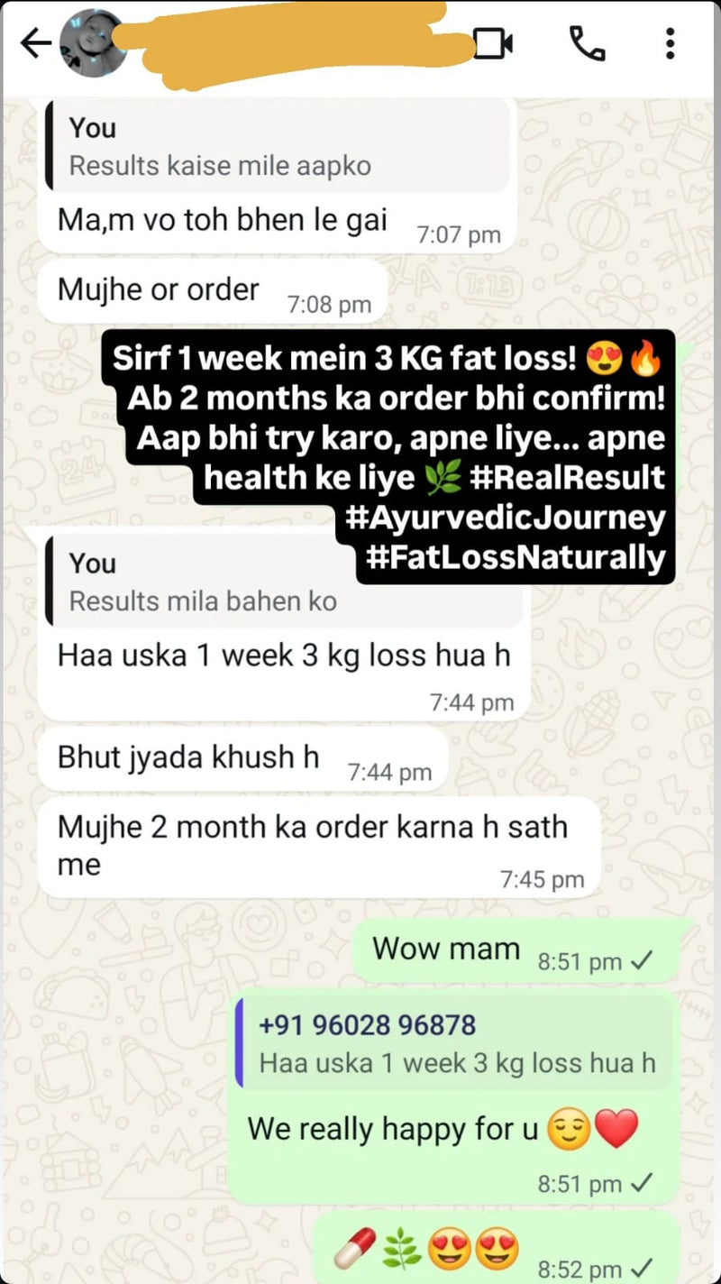Start a voice call
721x1284 pixels.
coord(587,43)
